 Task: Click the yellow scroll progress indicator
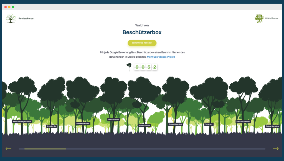click(x=45, y=149)
